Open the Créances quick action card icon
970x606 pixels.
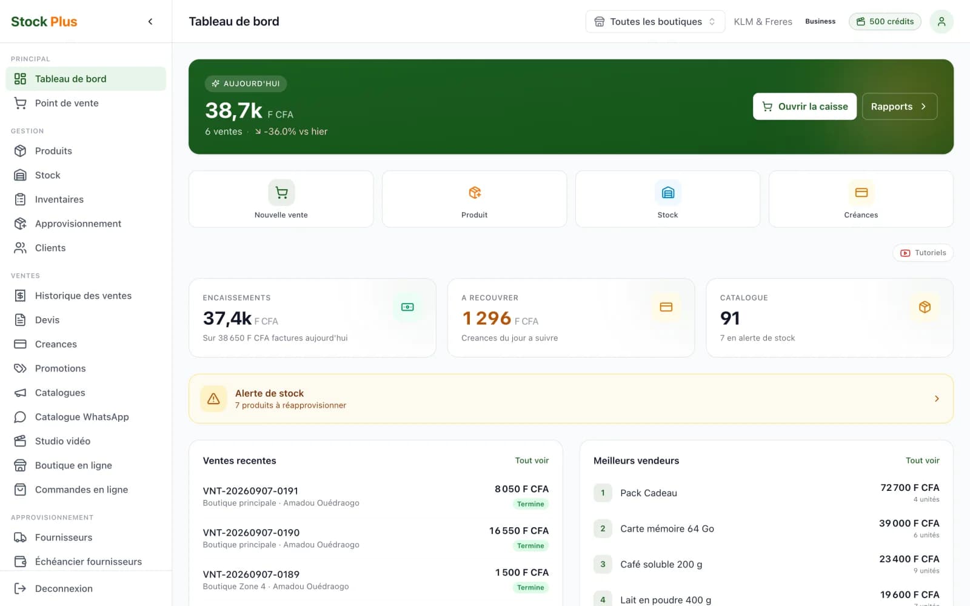click(861, 193)
